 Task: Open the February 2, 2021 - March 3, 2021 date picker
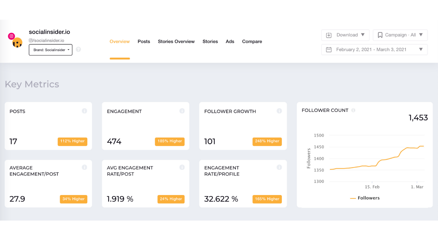pos(374,49)
